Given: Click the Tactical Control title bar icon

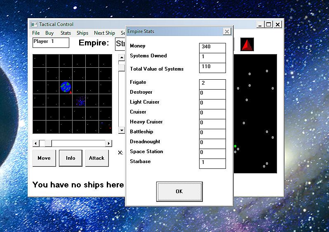Looking at the screenshot, I should [34, 24].
